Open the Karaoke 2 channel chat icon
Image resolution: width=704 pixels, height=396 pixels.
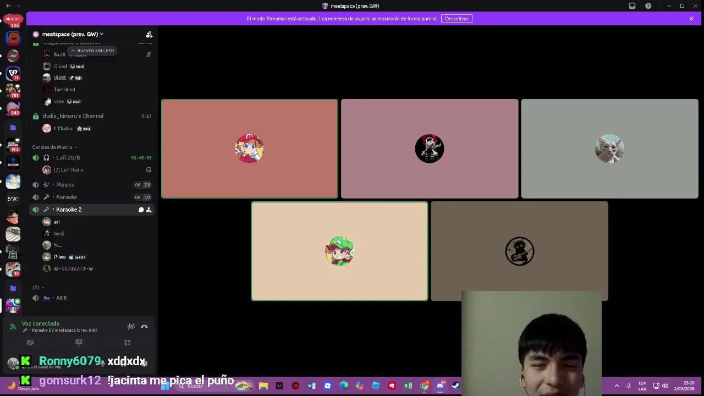(141, 210)
